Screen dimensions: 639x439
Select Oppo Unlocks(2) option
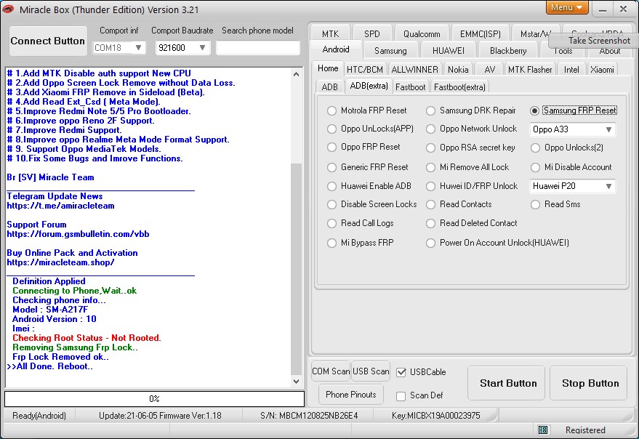coord(567,148)
